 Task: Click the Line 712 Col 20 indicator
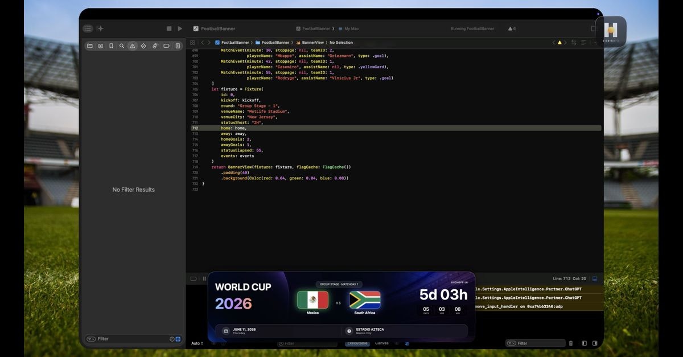[570, 278]
